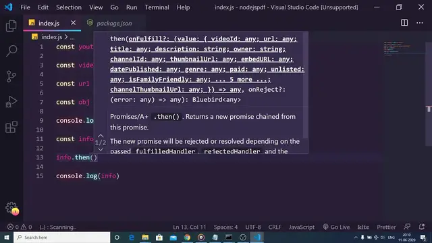Open Microsoft Store from taskbar
The image size is (432, 243).
point(159,237)
